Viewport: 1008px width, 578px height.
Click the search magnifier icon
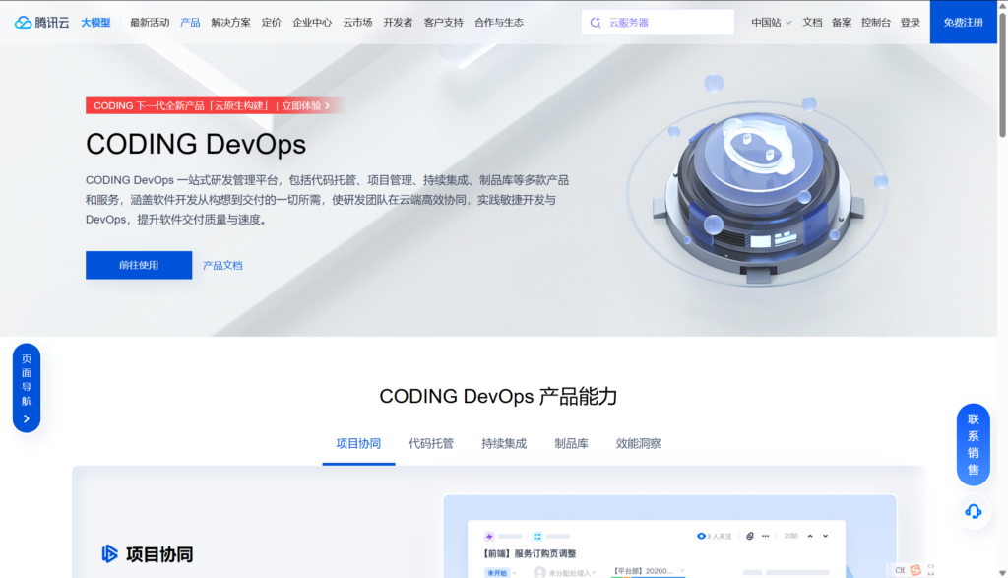coord(596,23)
